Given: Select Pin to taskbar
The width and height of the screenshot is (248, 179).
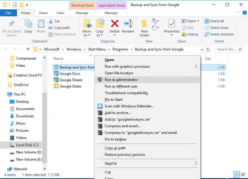Looking at the screenshot, I should tap(147, 139).
